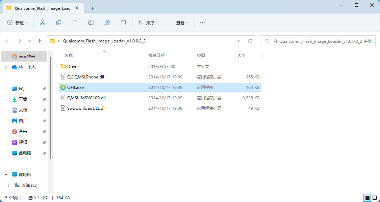This screenshot has height=202, width=380.
Task: Click the QMSL_MSVC10R.dll file icon
Action: (63, 98)
